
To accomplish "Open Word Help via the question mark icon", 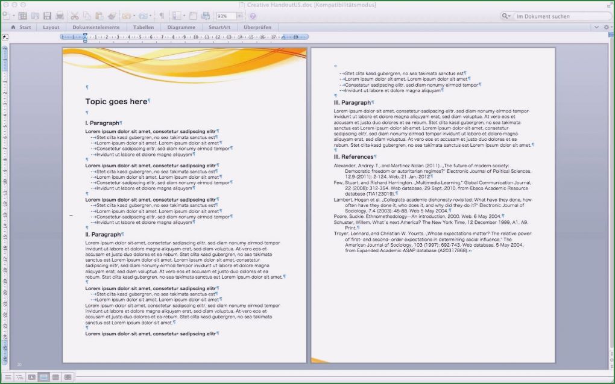I will [251, 15].
